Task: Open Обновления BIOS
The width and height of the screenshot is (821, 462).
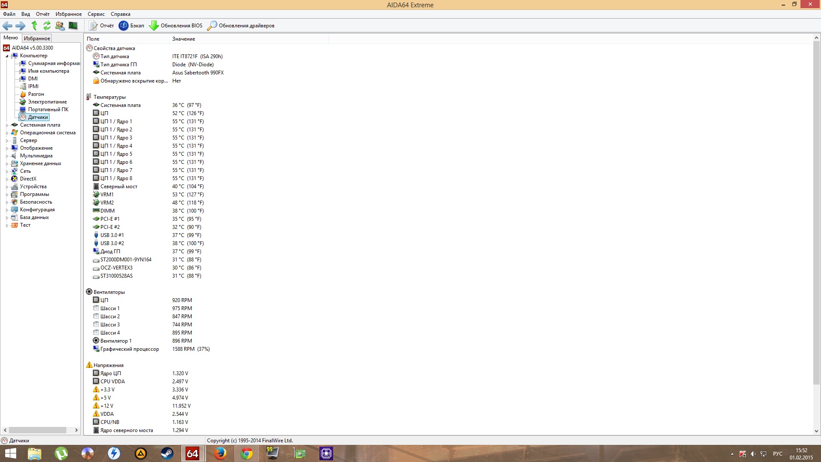Action: coord(176,26)
